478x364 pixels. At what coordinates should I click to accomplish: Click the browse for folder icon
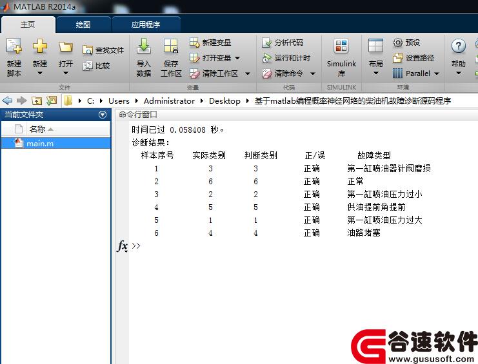[52, 101]
